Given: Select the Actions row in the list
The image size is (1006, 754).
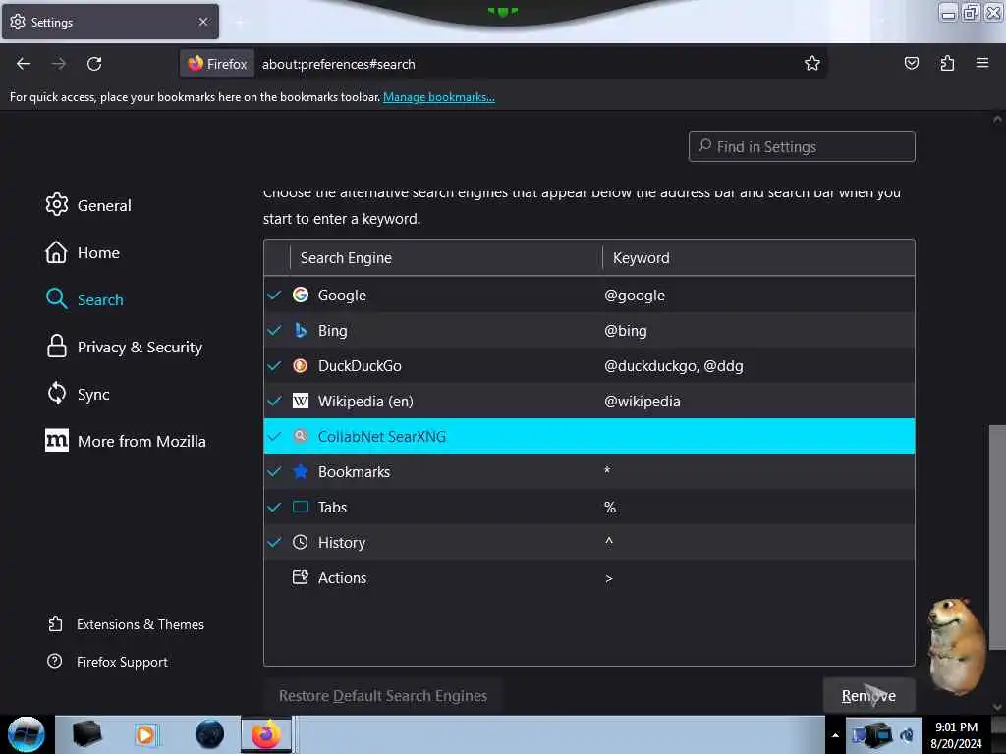Looking at the screenshot, I should coord(589,577).
